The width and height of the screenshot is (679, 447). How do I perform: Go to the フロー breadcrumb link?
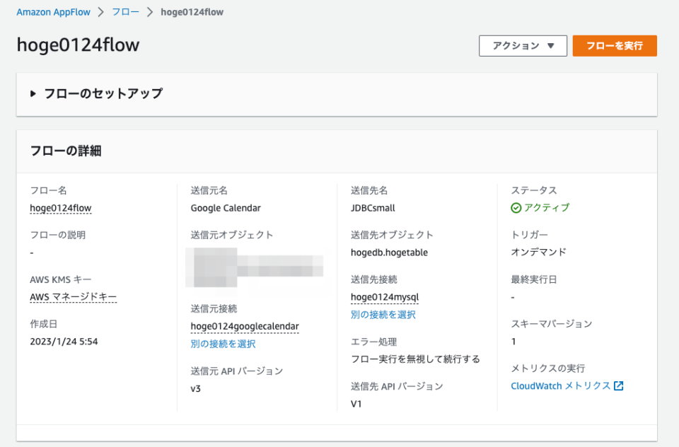tap(126, 12)
